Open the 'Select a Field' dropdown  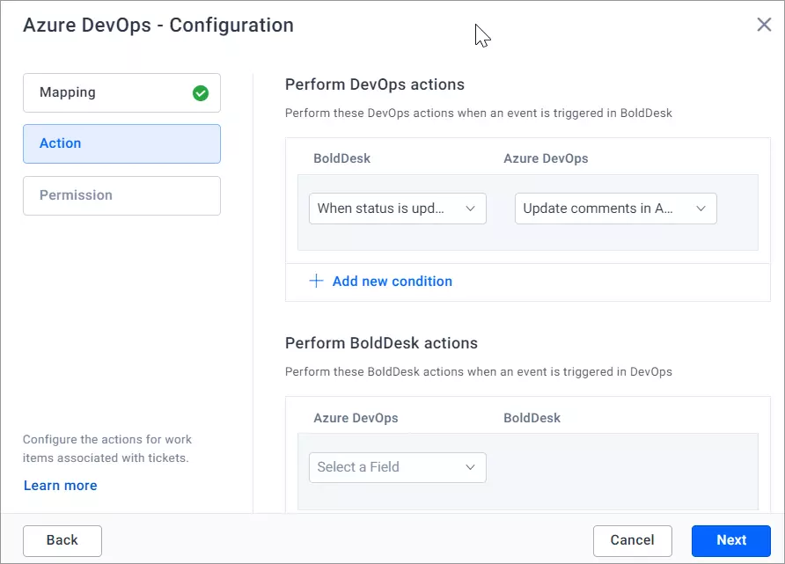coord(398,467)
